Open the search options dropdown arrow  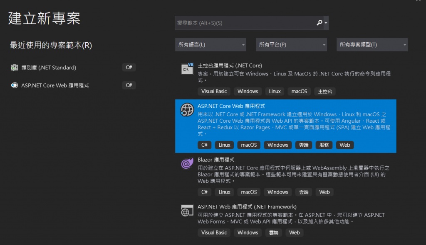326,23
